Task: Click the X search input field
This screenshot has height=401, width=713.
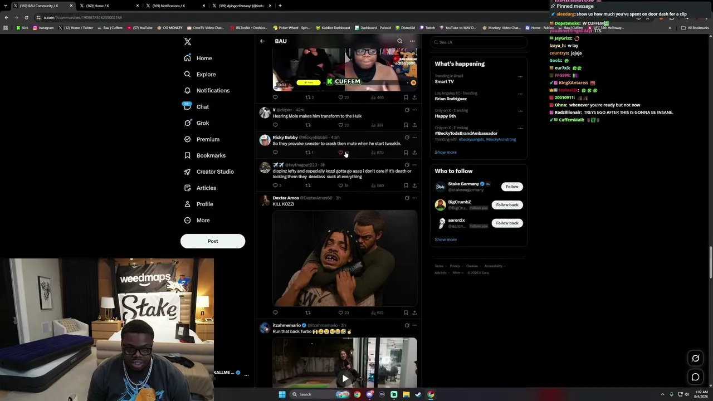Action: [x=478, y=42]
